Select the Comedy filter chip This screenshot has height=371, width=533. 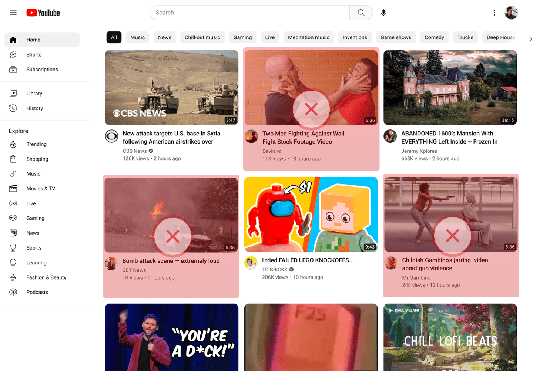click(x=434, y=37)
